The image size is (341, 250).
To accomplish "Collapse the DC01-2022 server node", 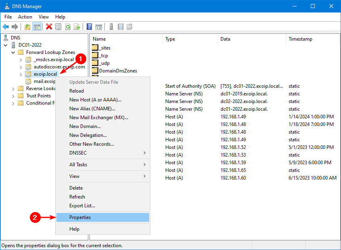I will [x=6, y=45].
